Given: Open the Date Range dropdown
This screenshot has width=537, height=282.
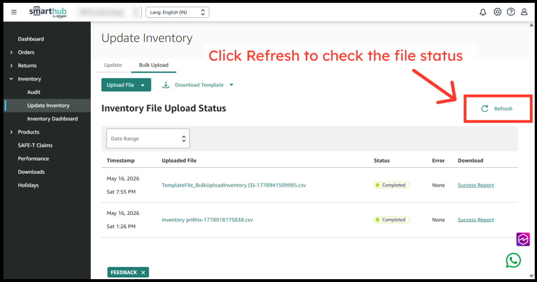Looking at the screenshot, I should click(148, 139).
